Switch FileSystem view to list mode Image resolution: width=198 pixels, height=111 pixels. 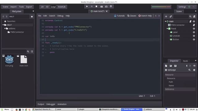pos(32,51)
